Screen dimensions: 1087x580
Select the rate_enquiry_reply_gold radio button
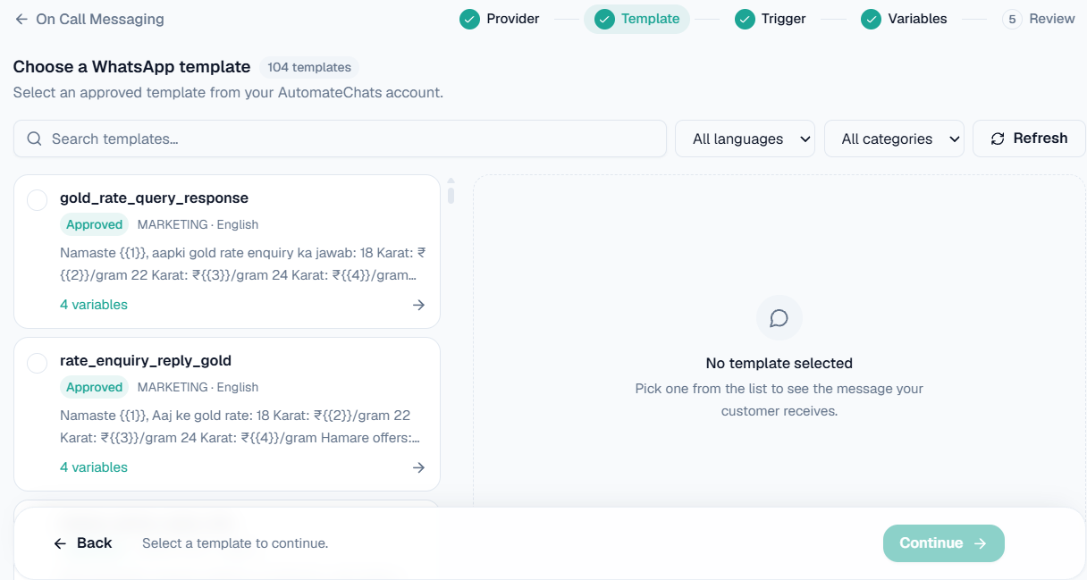click(38, 363)
